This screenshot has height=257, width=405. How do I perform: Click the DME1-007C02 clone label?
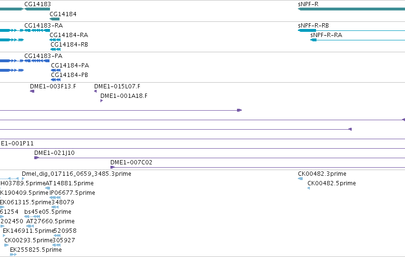tap(131, 162)
